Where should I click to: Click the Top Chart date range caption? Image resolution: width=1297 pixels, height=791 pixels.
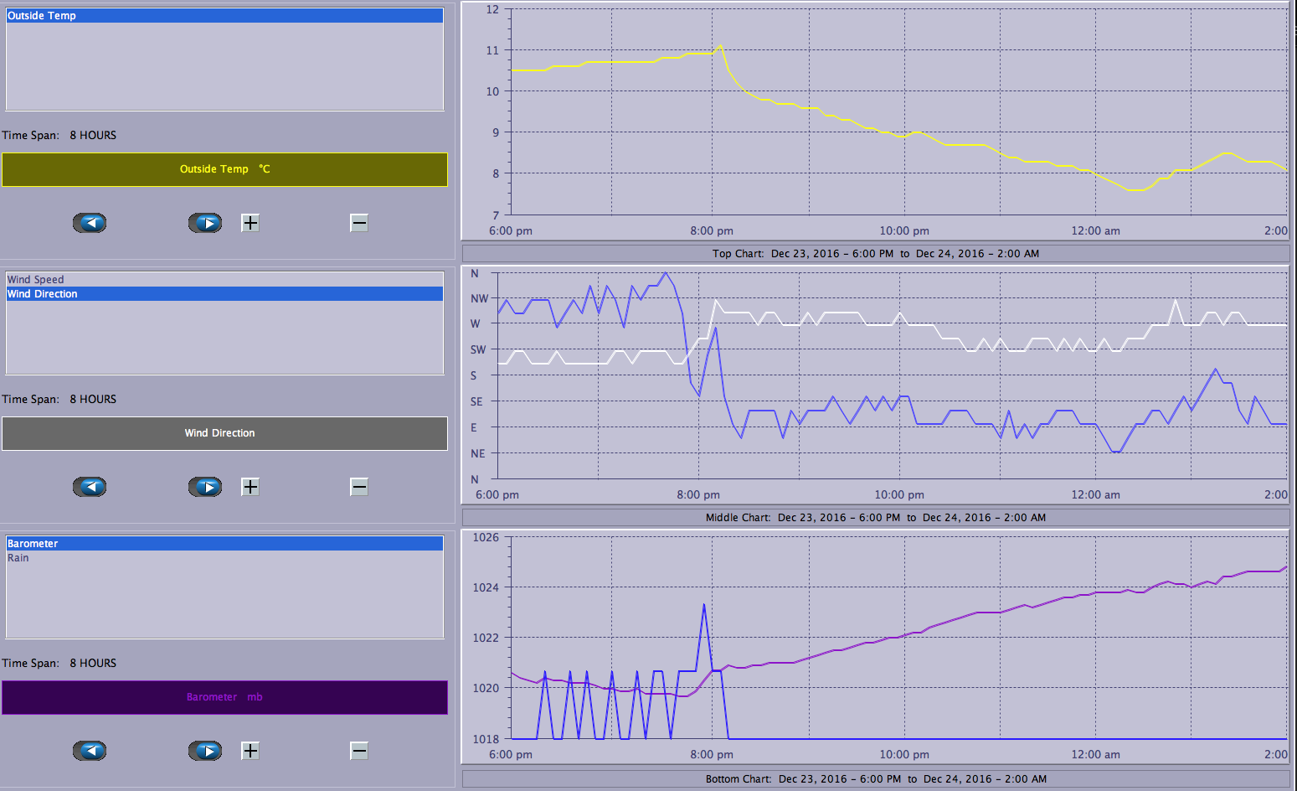(x=876, y=254)
